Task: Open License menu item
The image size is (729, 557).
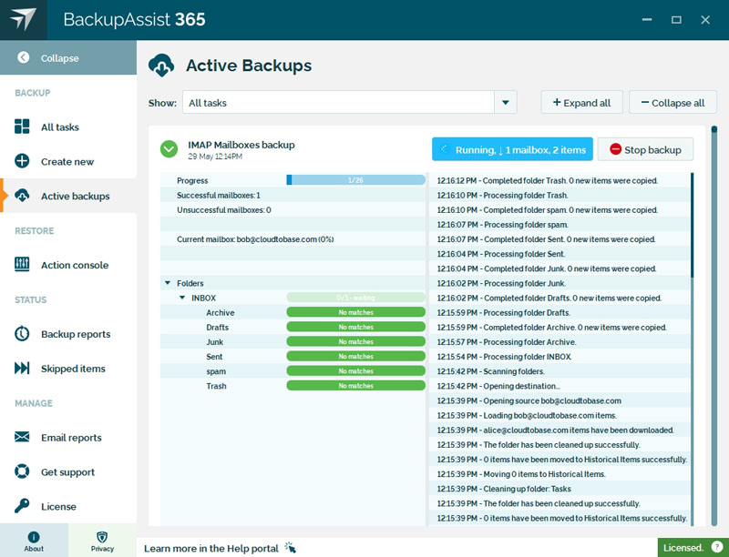Action: point(68,506)
